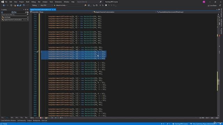Image resolution: width=223 pixels, height=125 pixels.
Task: Select the colorSwap item in CodeMaid
Action: [x=15, y=17]
